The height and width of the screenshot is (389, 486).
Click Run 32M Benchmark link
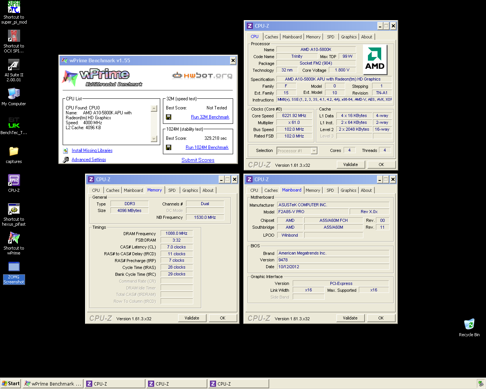tap(210, 117)
